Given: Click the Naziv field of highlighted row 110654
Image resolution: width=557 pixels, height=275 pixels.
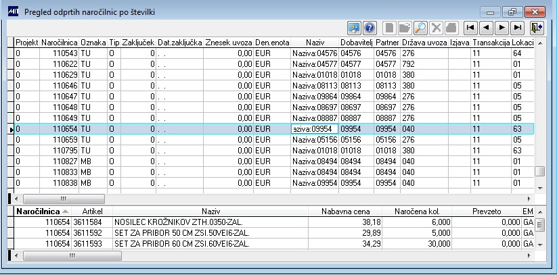Looking at the screenshot, I should coord(314,128).
